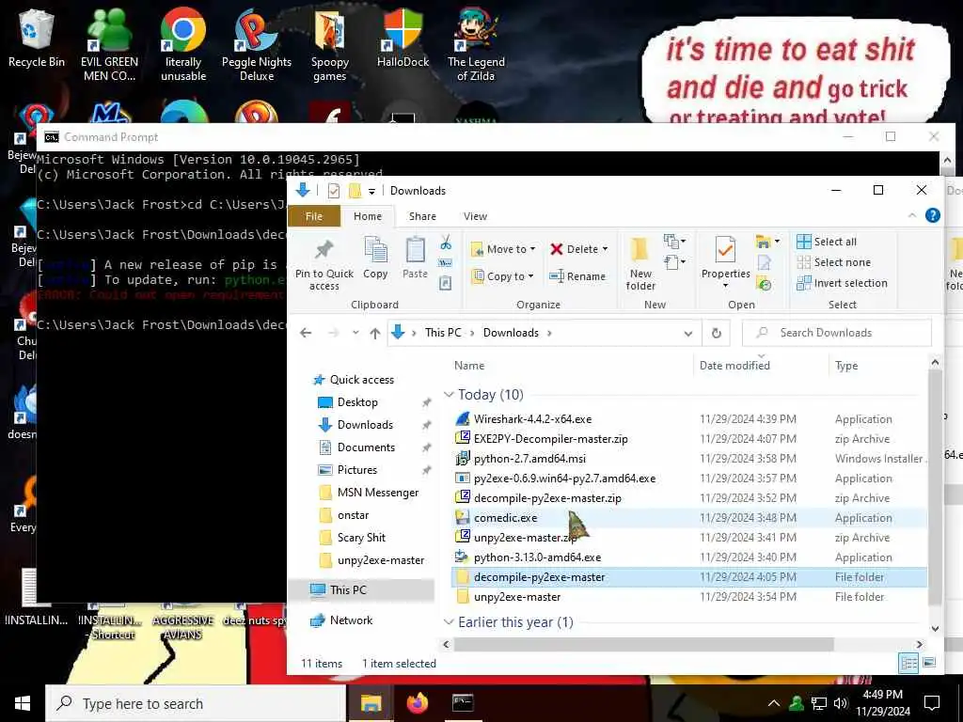
Task: Select EXE2PY-Decompiler-master.zip file
Action: coord(550,439)
